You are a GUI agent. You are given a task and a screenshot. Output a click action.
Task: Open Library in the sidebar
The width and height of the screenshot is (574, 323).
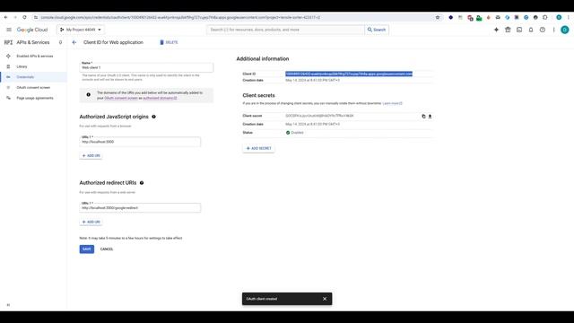tap(22, 66)
